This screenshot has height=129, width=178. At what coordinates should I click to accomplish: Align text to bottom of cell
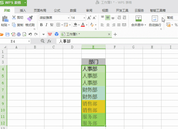click(x=113, y=18)
